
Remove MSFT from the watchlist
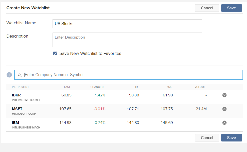pyautogui.click(x=224, y=109)
